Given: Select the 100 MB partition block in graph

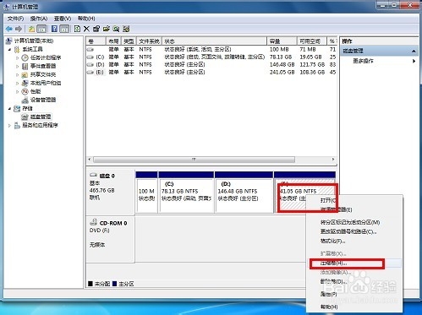Looking at the screenshot, I should click(146, 193).
